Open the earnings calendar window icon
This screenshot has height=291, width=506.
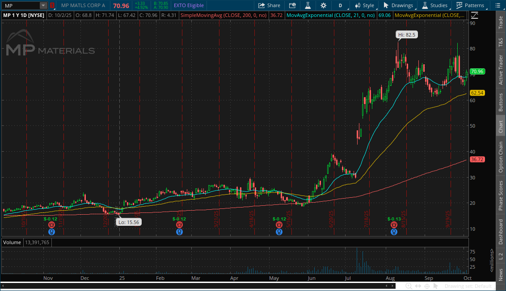click(292, 5)
